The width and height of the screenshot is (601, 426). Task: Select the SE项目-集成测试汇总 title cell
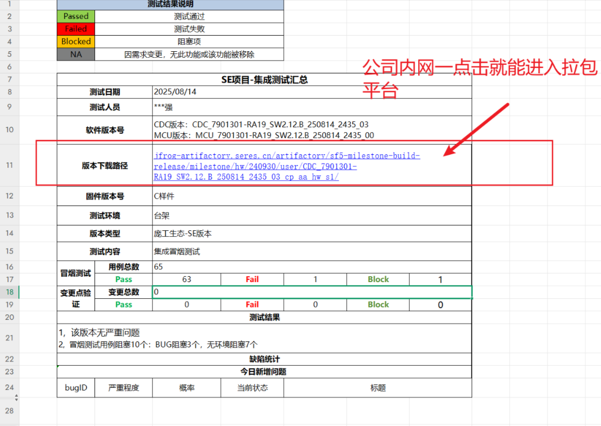pos(264,80)
